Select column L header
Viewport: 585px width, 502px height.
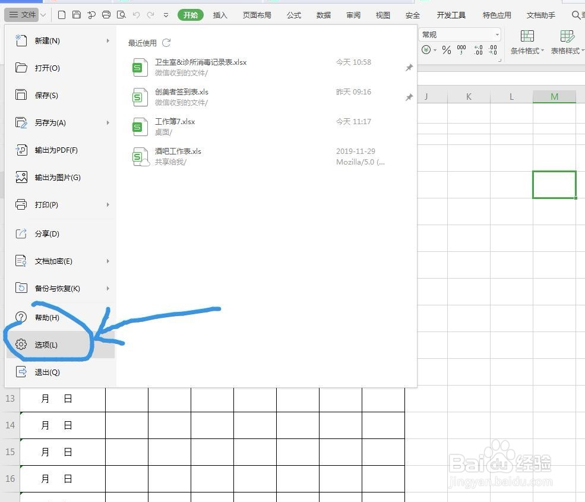pyautogui.click(x=511, y=97)
